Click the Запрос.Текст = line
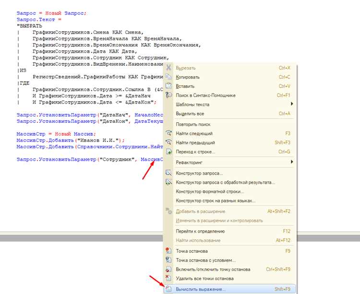 [39, 20]
